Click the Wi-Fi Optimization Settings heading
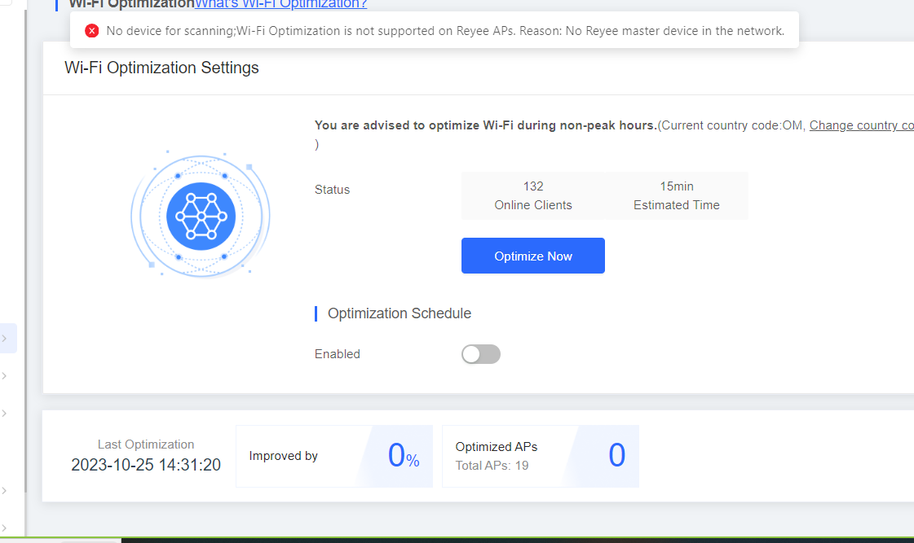The image size is (914, 543). click(x=161, y=68)
